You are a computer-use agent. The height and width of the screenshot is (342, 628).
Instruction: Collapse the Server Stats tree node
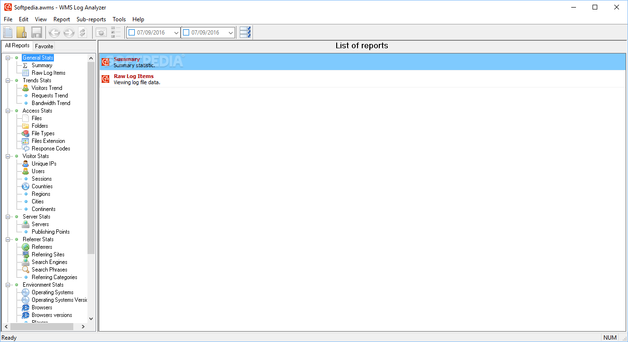click(8, 217)
